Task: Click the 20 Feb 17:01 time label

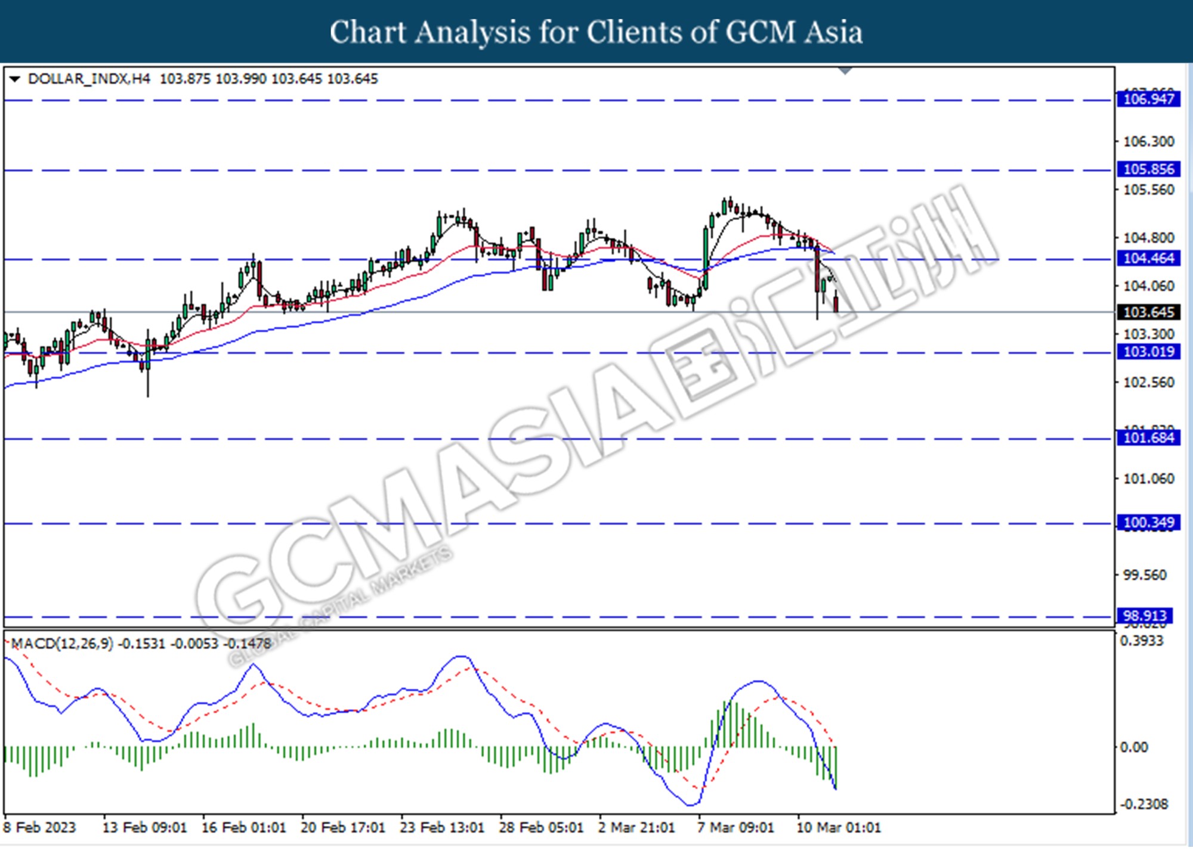Action: click(343, 828)
